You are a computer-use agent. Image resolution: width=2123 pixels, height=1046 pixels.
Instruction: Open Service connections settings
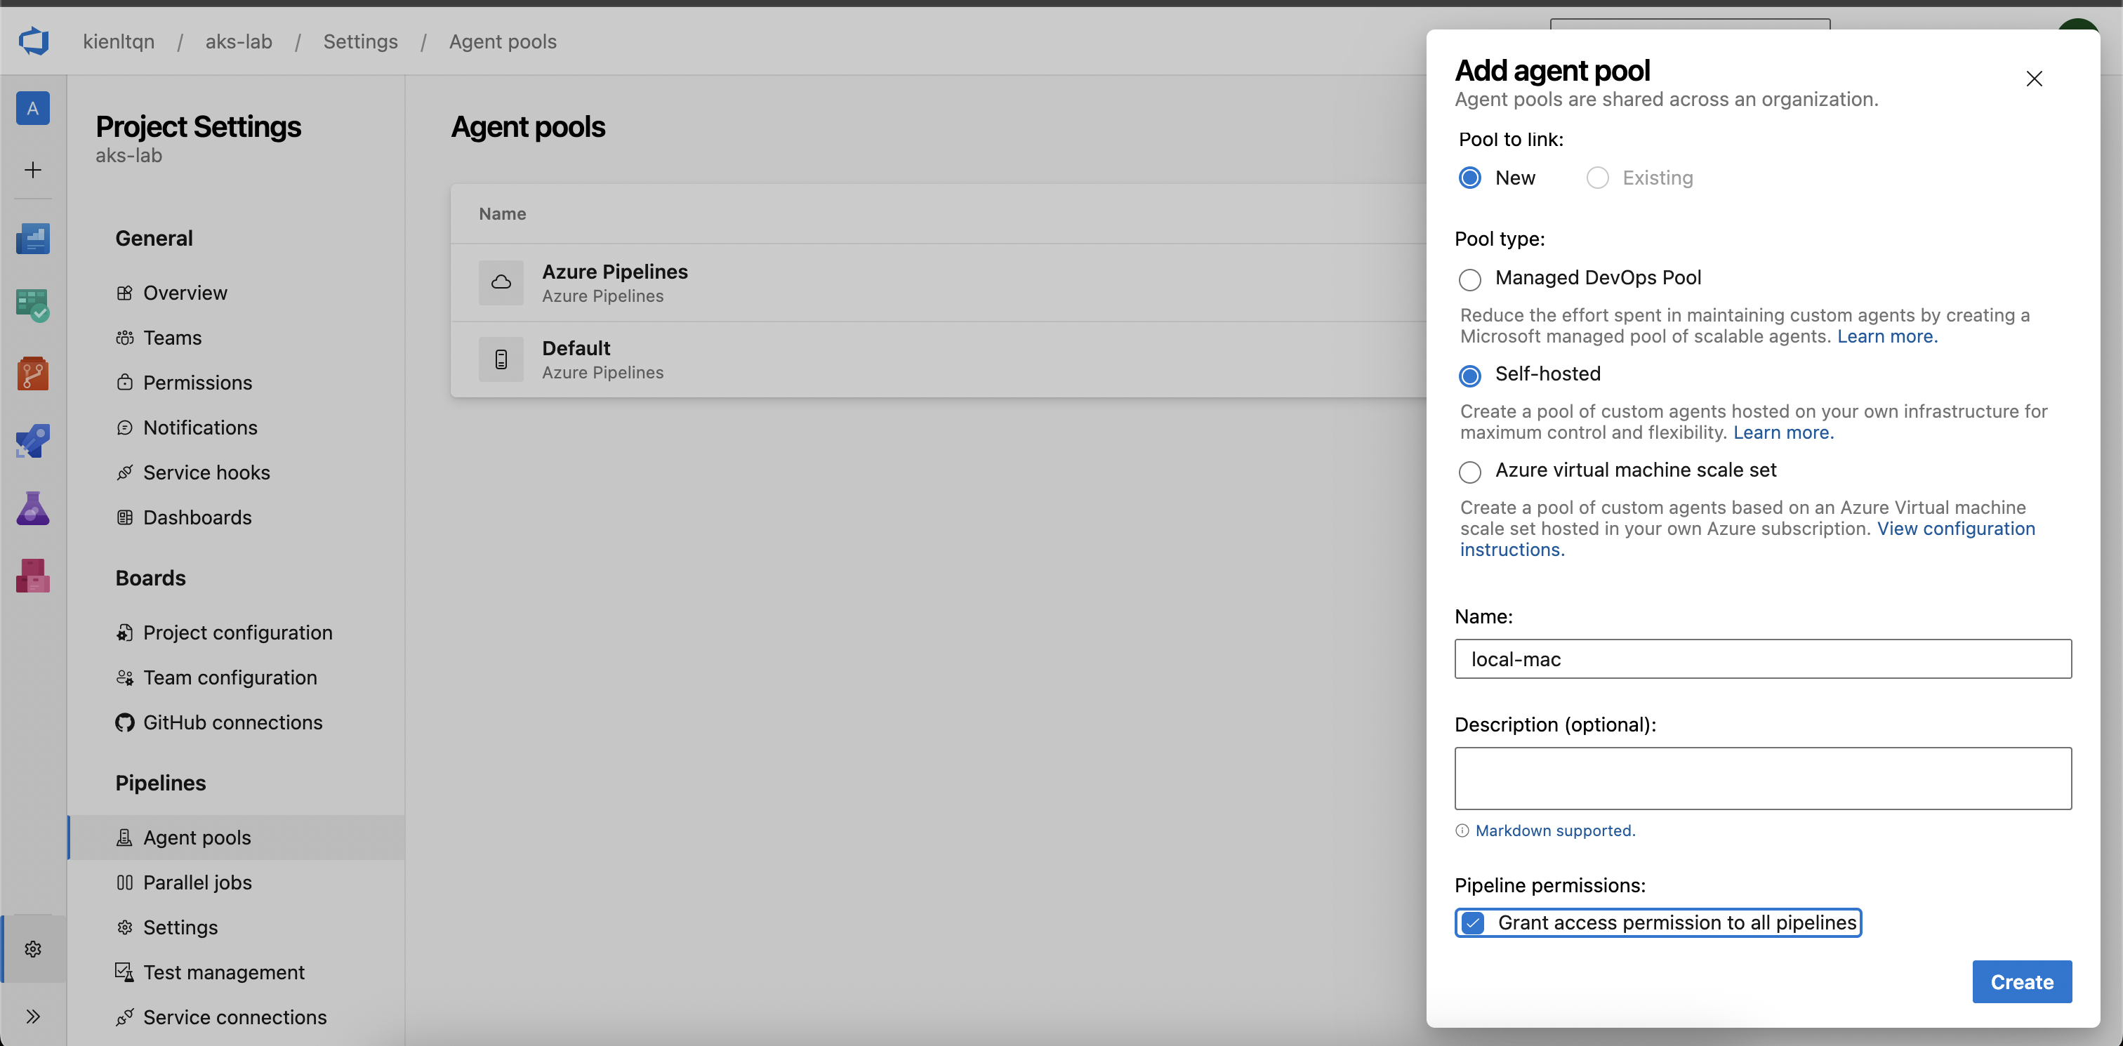tap(236, 1018)
